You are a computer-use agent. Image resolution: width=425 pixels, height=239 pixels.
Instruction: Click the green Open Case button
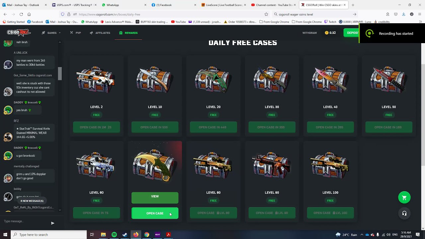pyautogui.click(x=155, y=213)
